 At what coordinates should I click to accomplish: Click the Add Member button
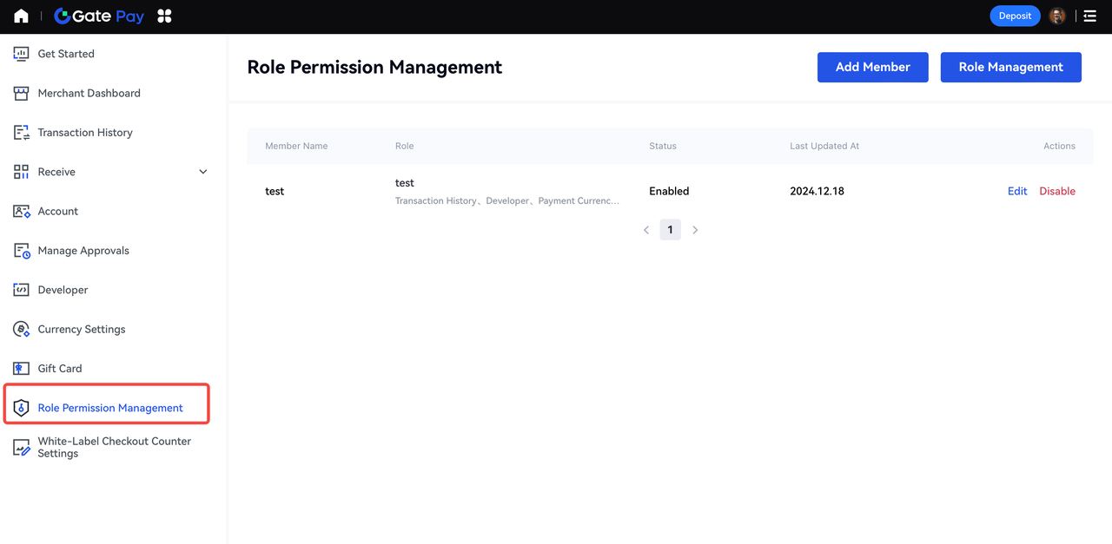tap(872, 67)
